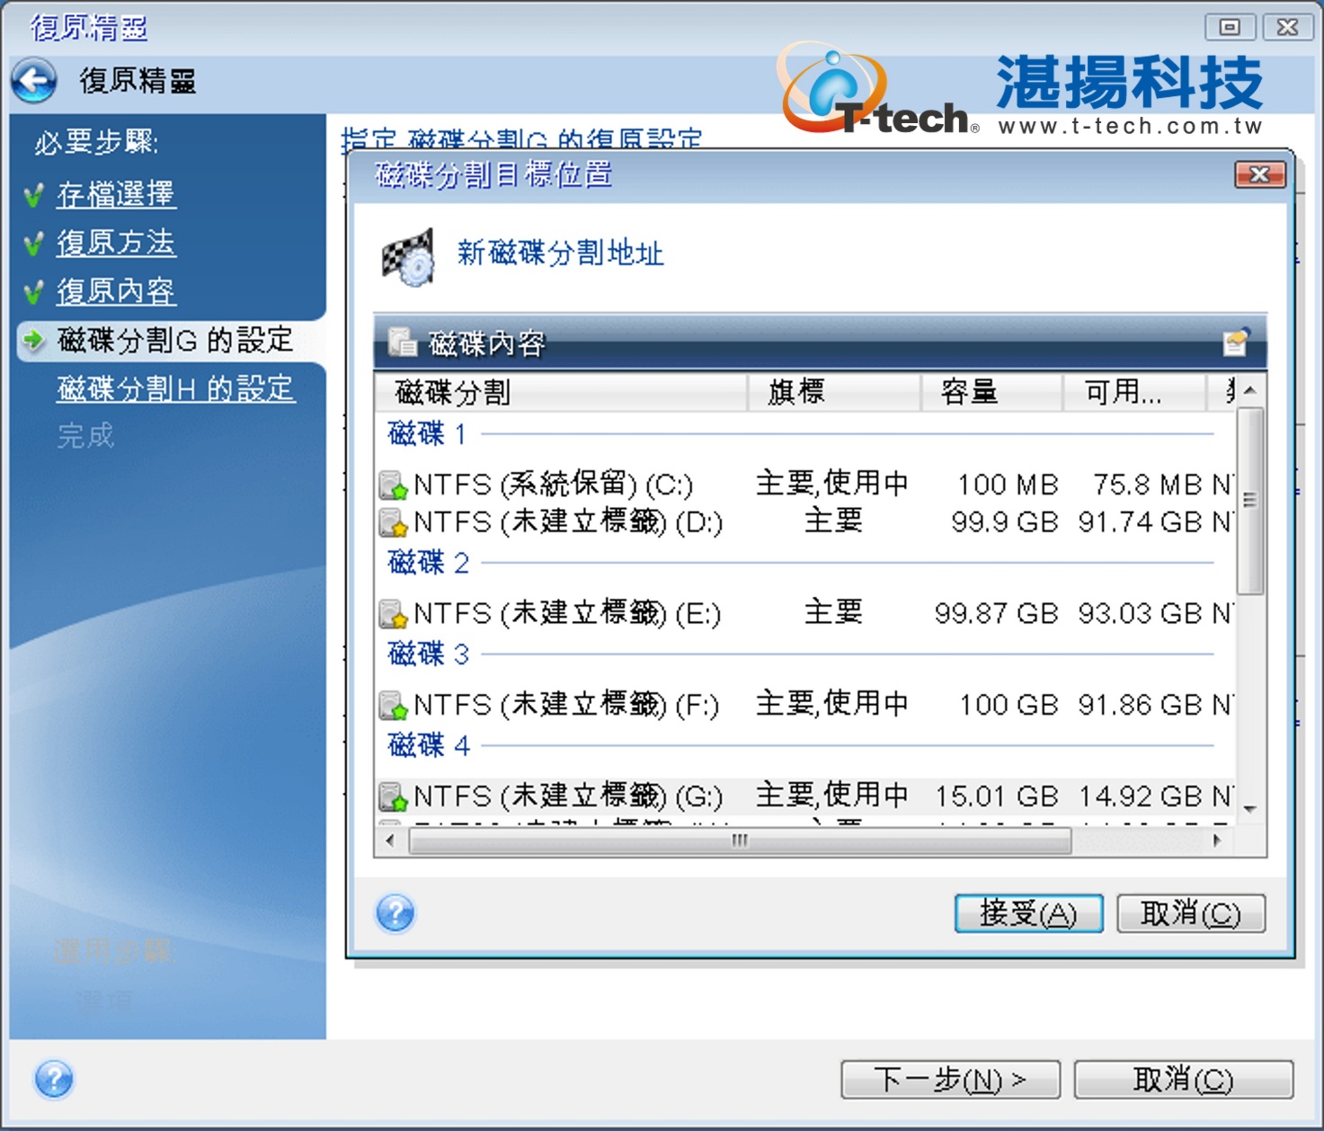Viewport: 1324px width, 1131px height.
Task: Click the partition icon for F: row
Action: (x=393, y=706)
